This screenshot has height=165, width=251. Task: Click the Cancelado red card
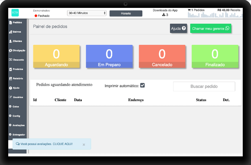coord(162,56)
